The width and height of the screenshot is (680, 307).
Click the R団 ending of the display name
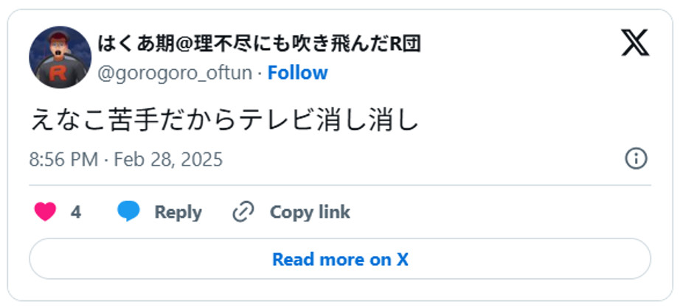(405, 44)
